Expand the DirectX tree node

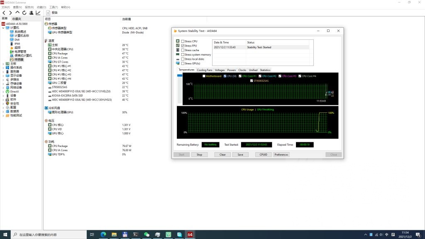coord(3,91)
